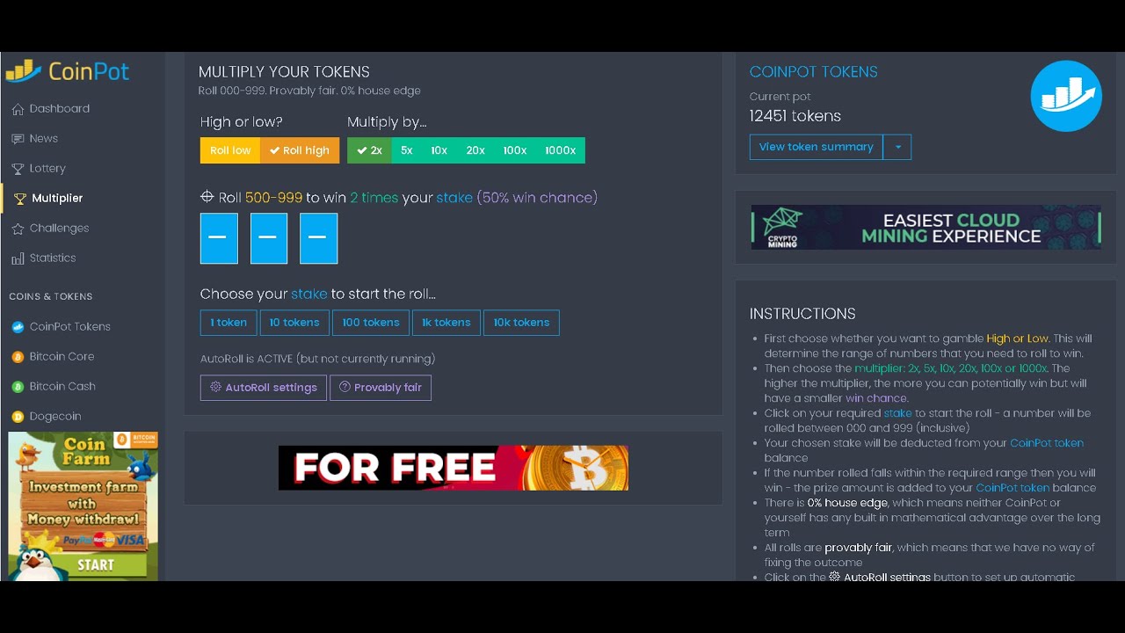The image size is (1125, 633).
Task: Click the News icon in sidebar
Action: click(18, 139)
